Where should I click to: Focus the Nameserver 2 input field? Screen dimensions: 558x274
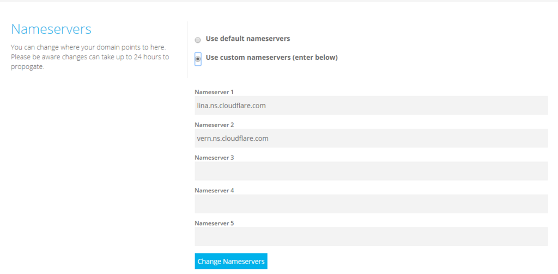tap(371, 138)
